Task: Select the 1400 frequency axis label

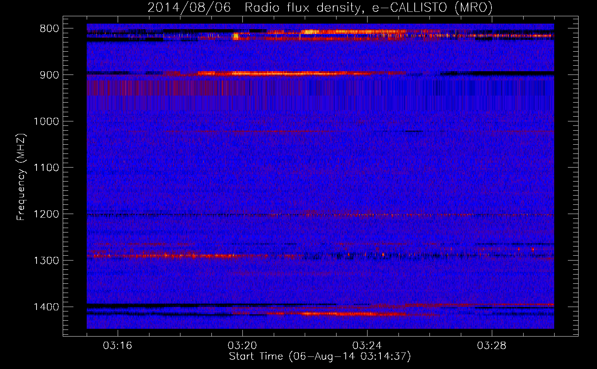Action: point(46,307)
